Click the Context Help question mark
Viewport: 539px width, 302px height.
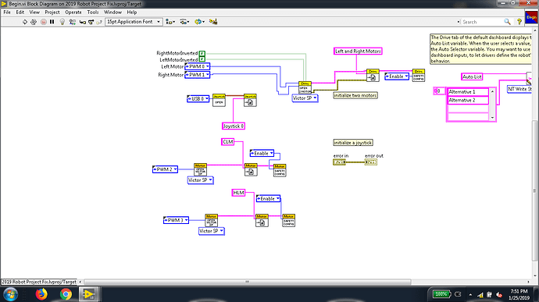point(519,22)
